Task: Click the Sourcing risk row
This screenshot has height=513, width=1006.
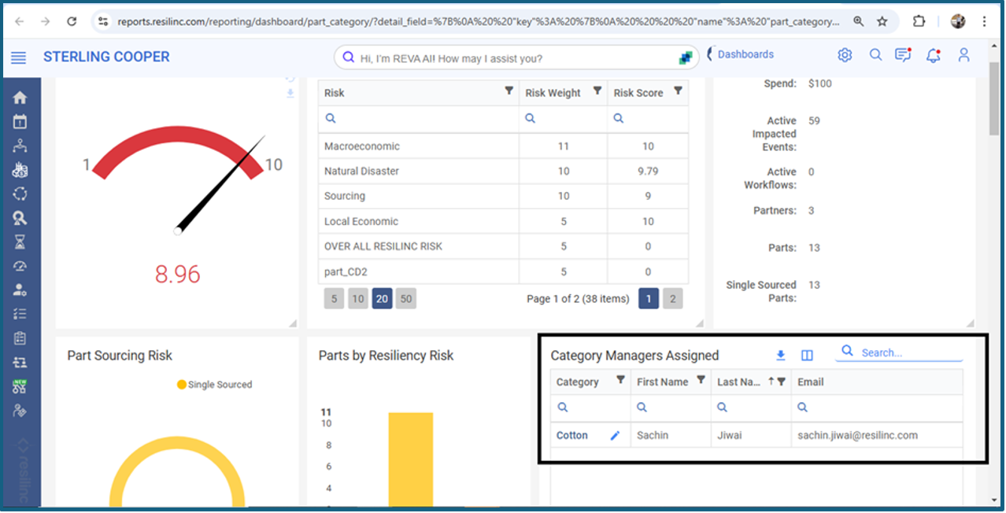Action: pos(503,197)
